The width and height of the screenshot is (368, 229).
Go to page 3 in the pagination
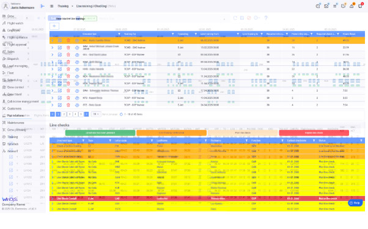(x=70, y=114)
